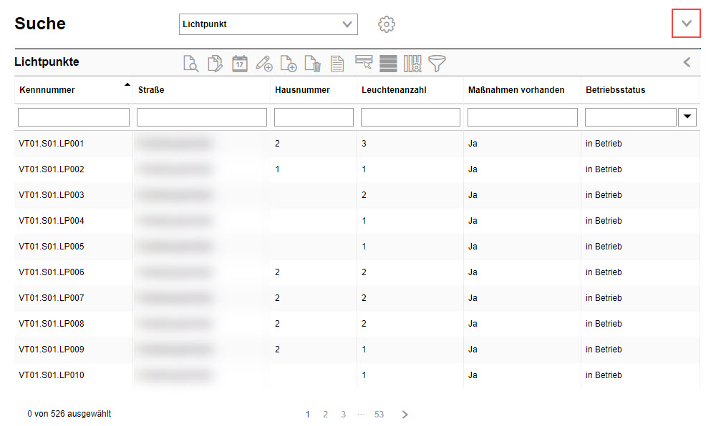Click the delete document trash icon
The width and height of the screenshot is (716, 426).
[x=313, y=63]
